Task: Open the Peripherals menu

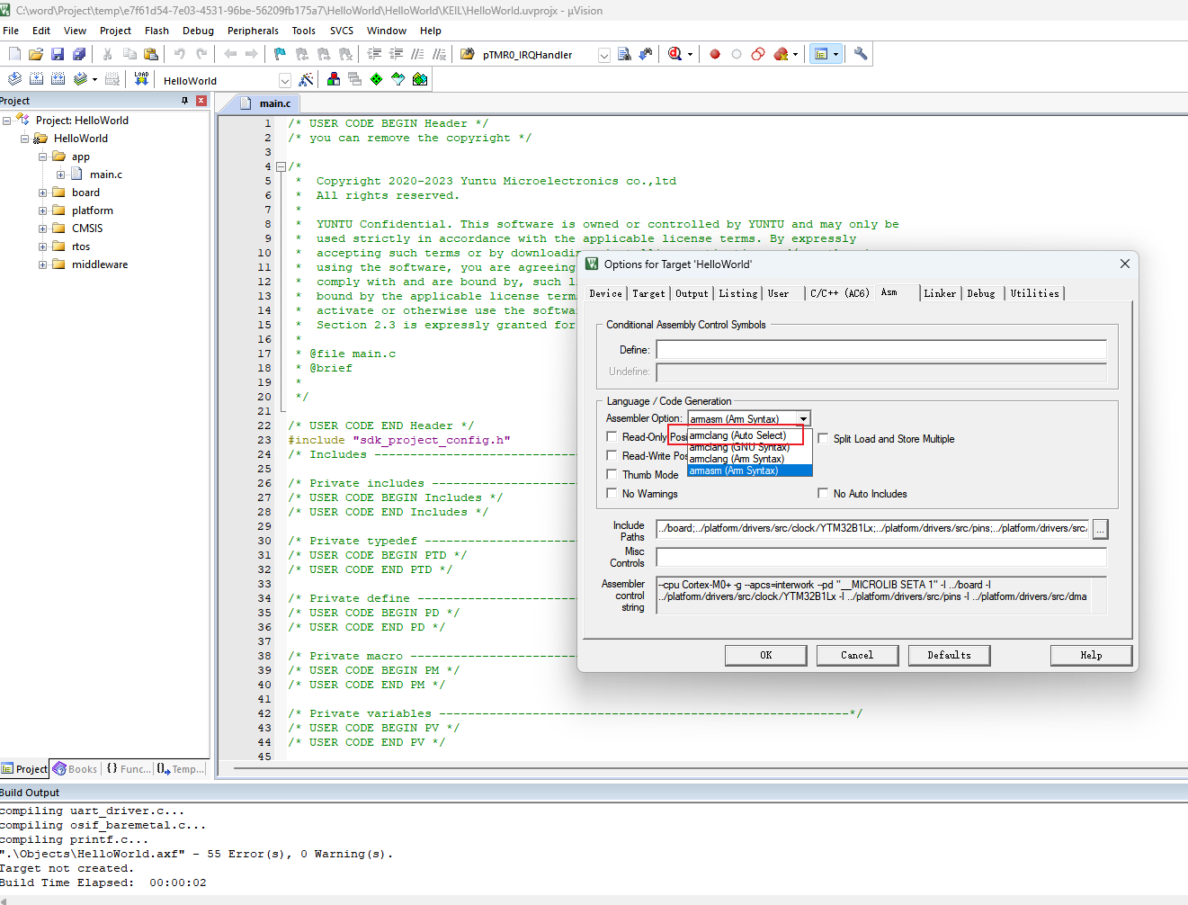Action: (x=253, y=31)
